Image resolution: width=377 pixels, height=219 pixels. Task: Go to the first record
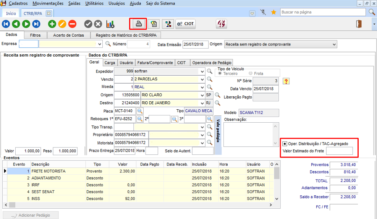click(6, 24)
